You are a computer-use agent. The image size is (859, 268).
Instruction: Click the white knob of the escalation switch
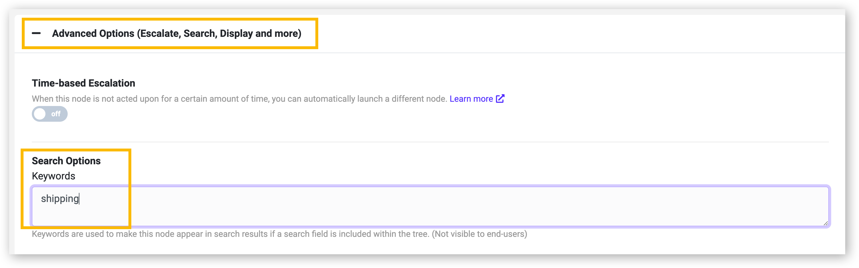tap(40, 114)
